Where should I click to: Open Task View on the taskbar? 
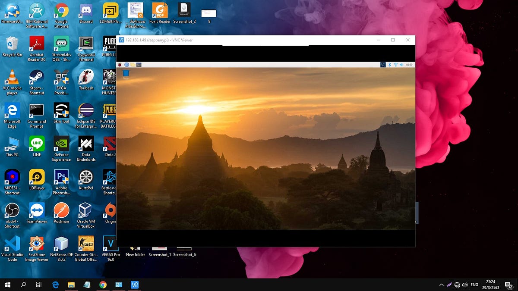click(39, 285)
